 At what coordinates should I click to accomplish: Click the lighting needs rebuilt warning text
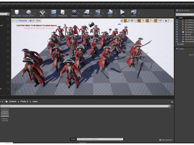[x=37, y=25]
